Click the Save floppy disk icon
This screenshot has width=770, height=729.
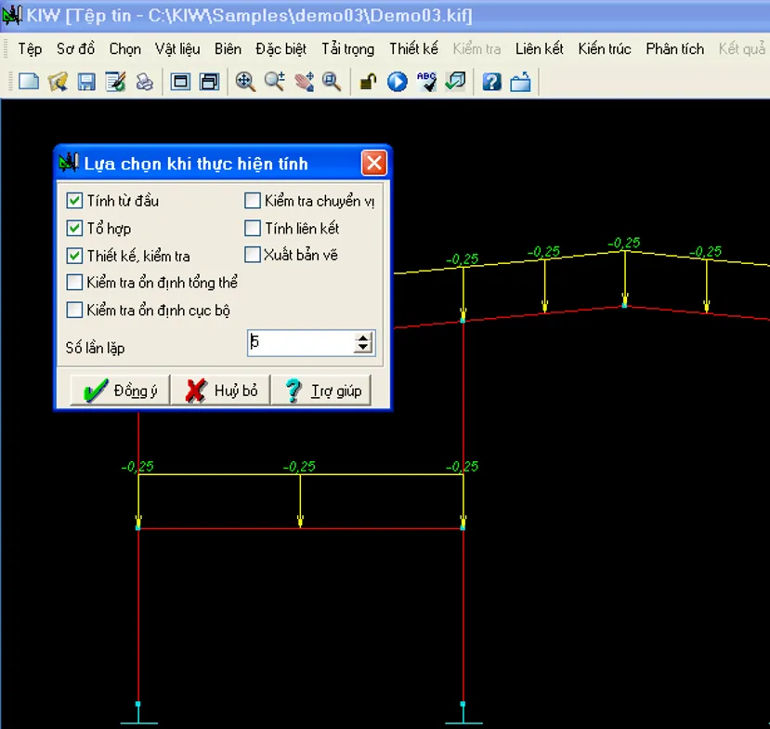pos(86,82)
